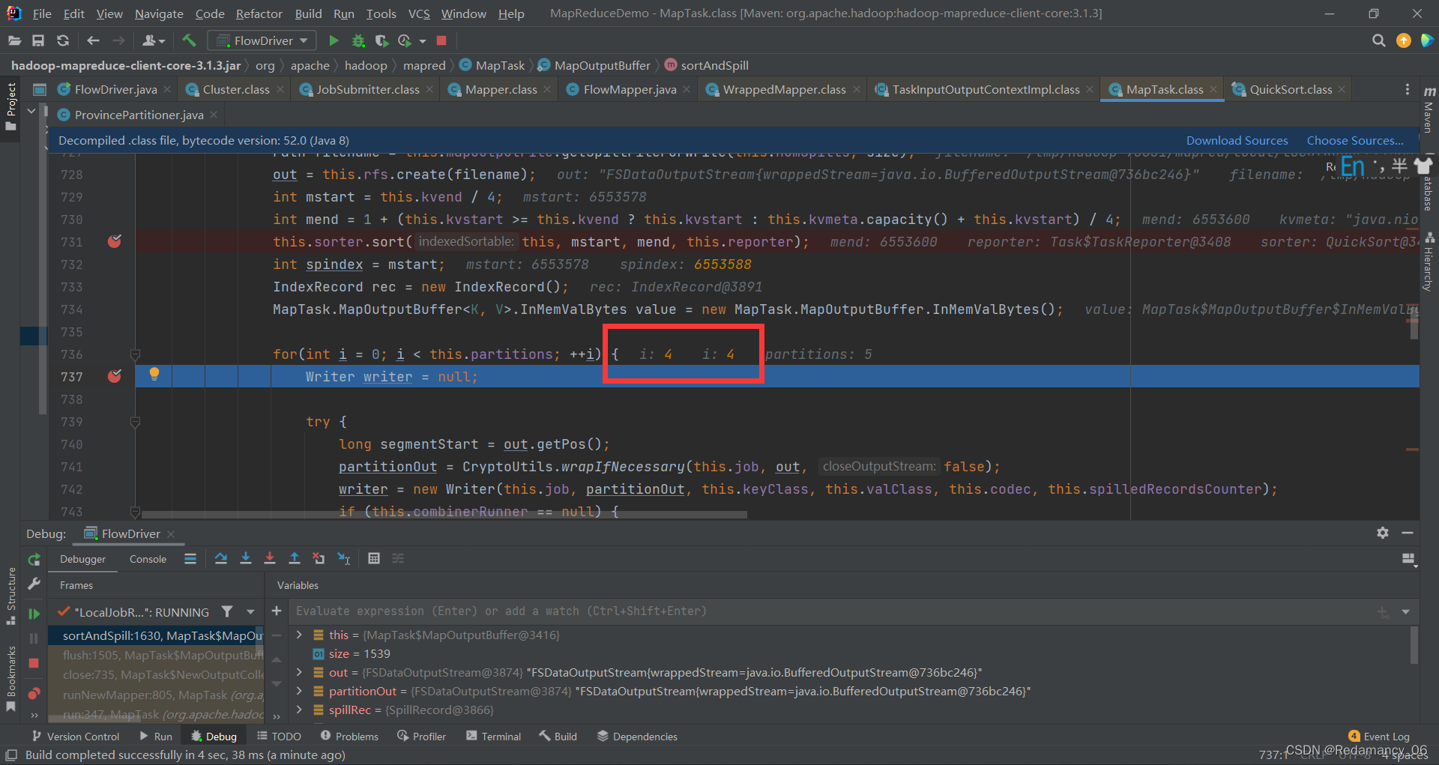Collapse the for loop fold on line 736
The height and width of the screenshot is (765, 1439).
point(136,354)
